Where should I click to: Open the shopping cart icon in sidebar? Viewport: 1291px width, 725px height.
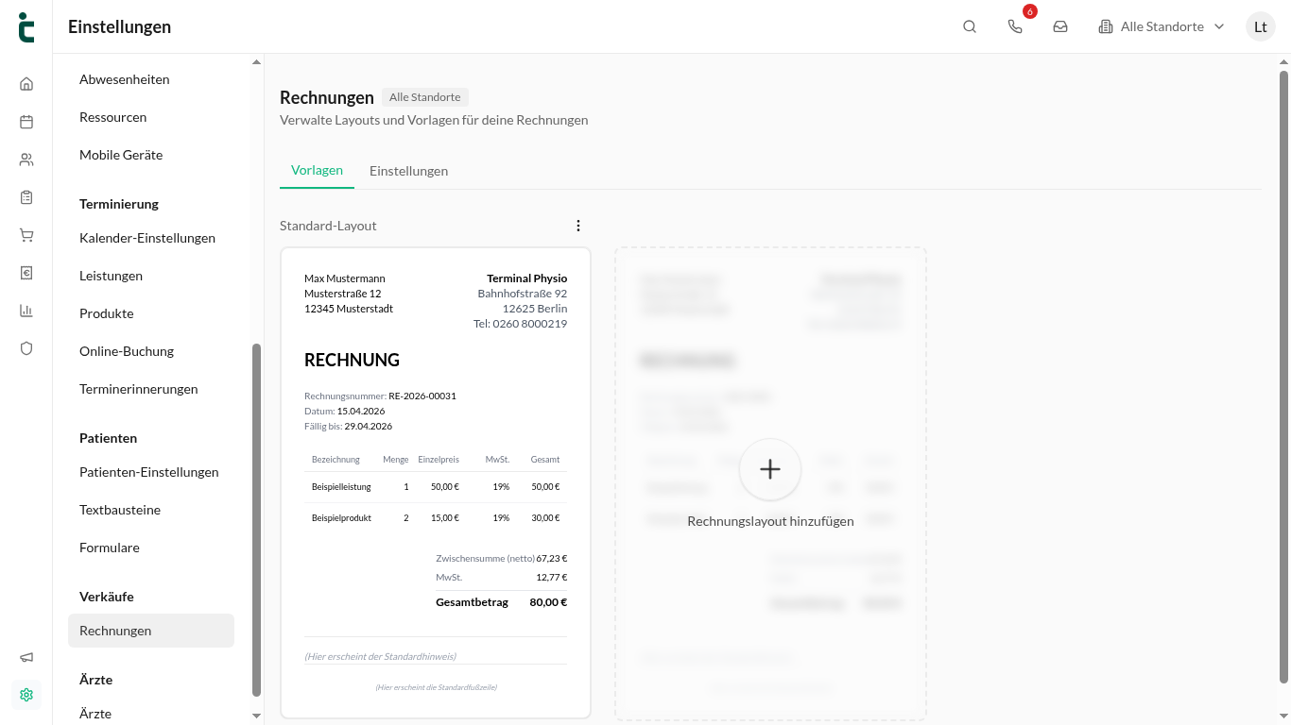[x=26, y=235]
